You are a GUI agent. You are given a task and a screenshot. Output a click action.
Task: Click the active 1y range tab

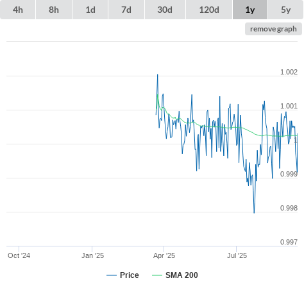click(250, 10)
